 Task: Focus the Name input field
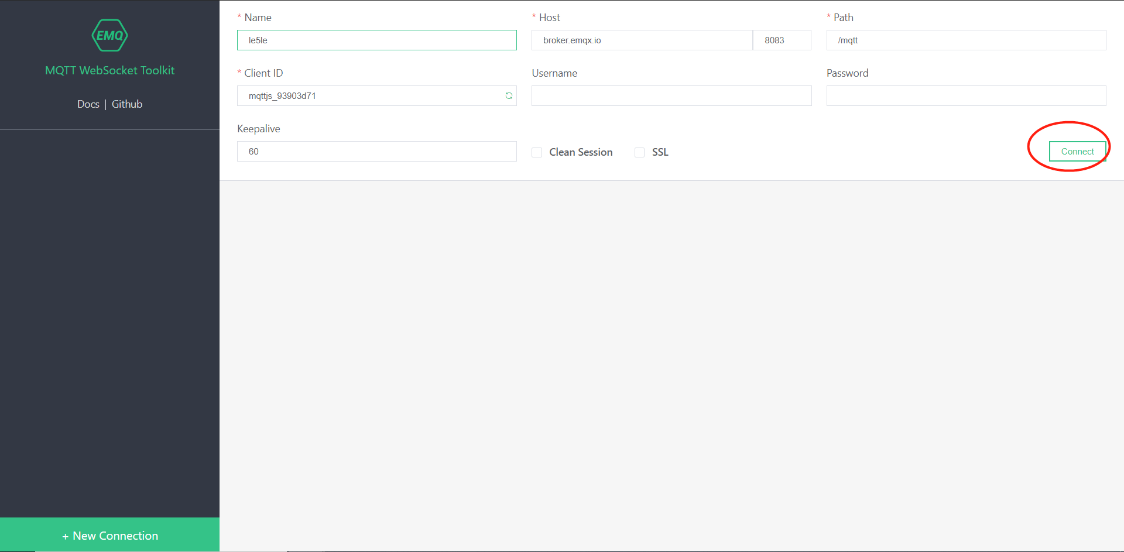(377, 40)
